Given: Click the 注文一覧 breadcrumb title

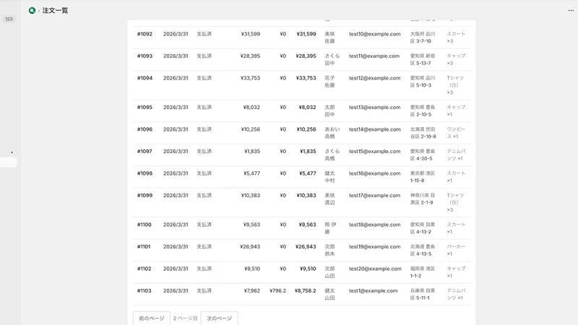Looking at the screenshot, I should (x=55, y=11).
